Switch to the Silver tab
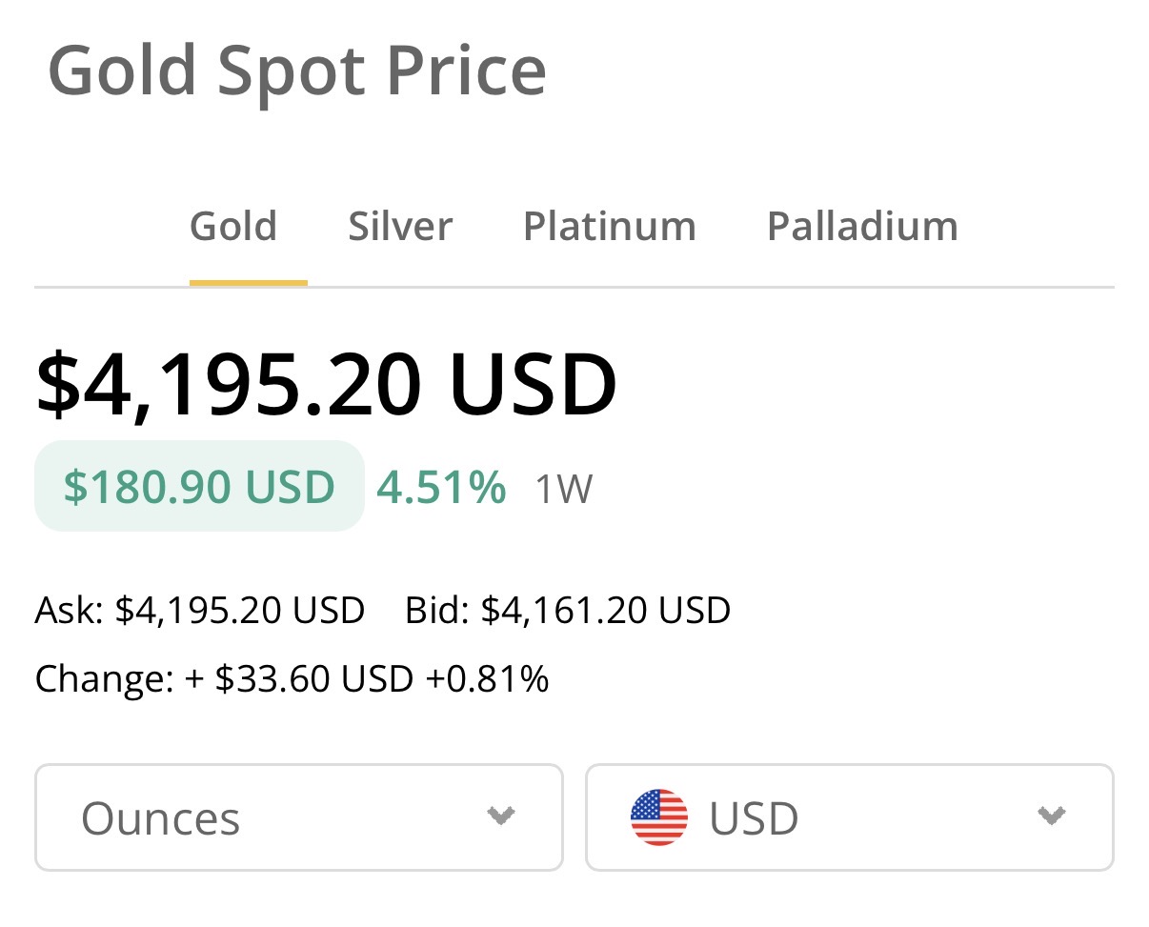 [x=400, y=227]
